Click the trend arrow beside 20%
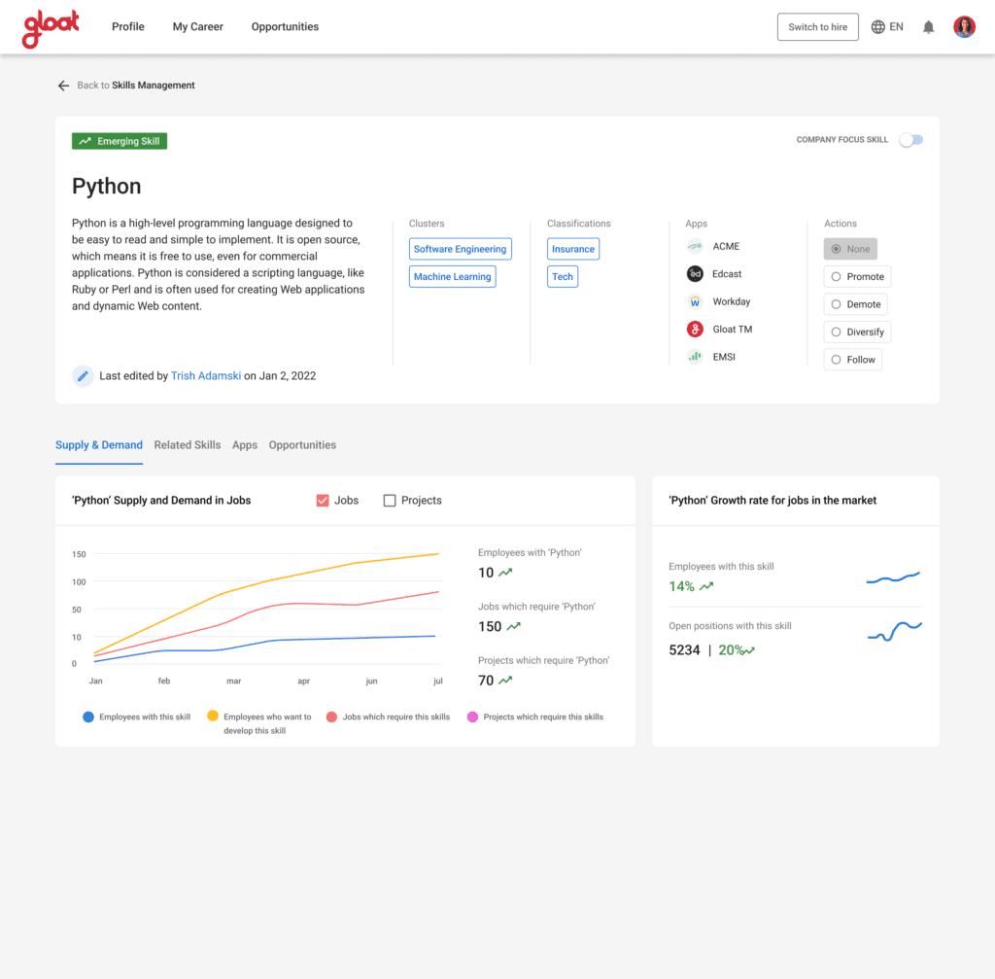Screen dimensions: 995x979 749,650
